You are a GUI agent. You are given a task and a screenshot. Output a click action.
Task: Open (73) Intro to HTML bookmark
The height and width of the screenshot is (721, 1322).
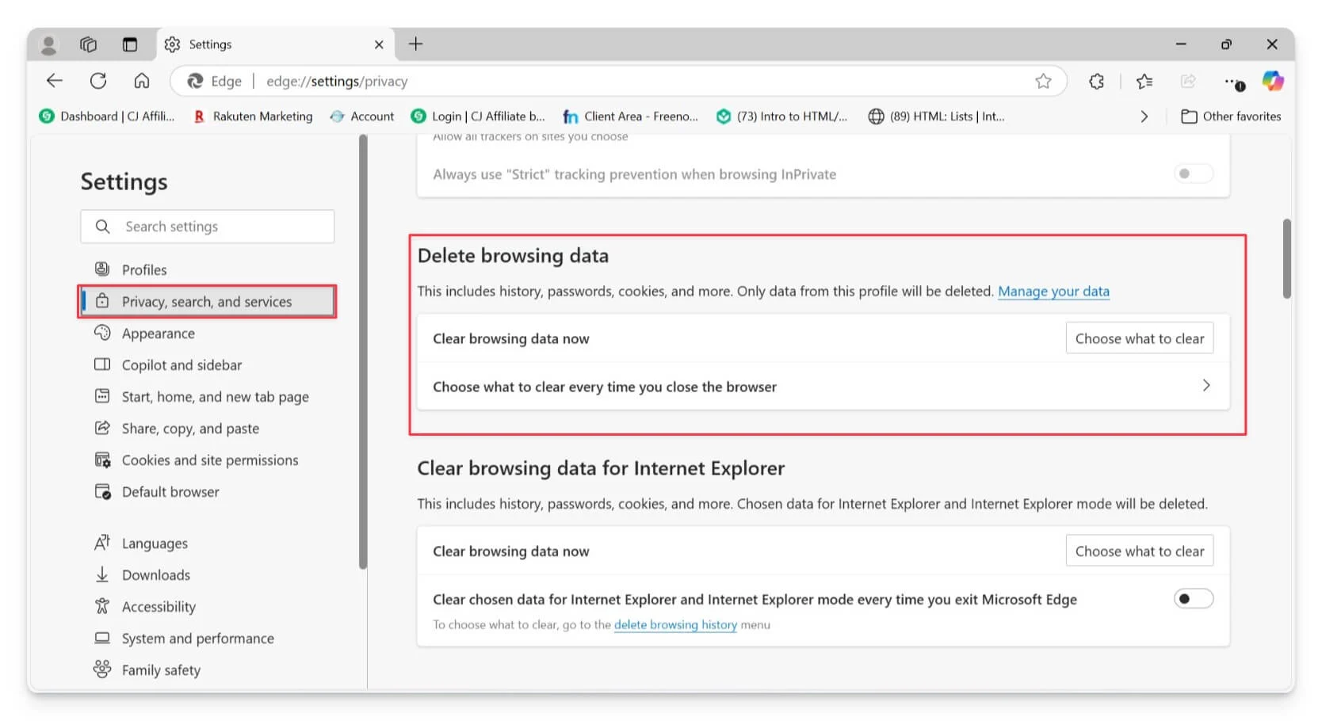(x=781, y=116)
